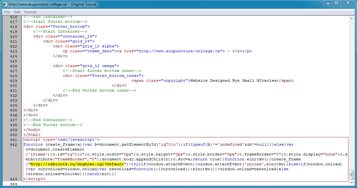Image resolution: width=357 pixels, height=188 pixels.
Task: Click the scrollbar up arrow
Action: (352, 18)
